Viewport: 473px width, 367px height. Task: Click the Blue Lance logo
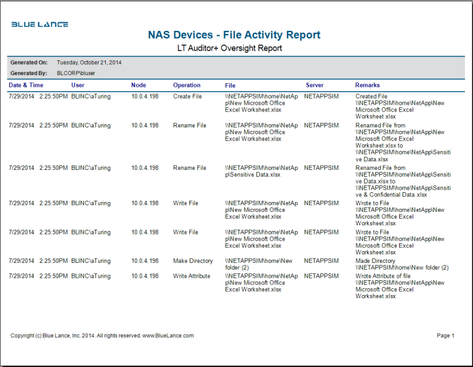pos(39,25)
